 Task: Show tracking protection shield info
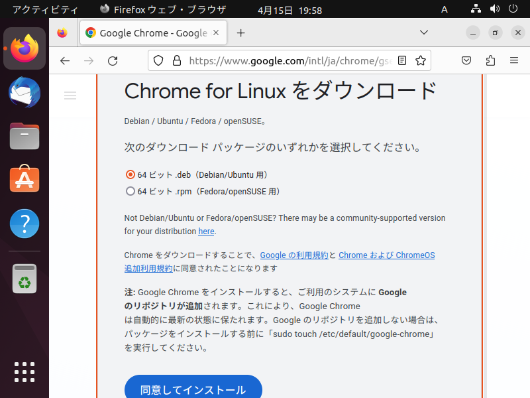tap(158, 60)
